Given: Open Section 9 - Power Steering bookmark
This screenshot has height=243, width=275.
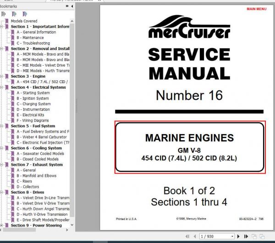Looking at the screenshot, I should (36, 226).
